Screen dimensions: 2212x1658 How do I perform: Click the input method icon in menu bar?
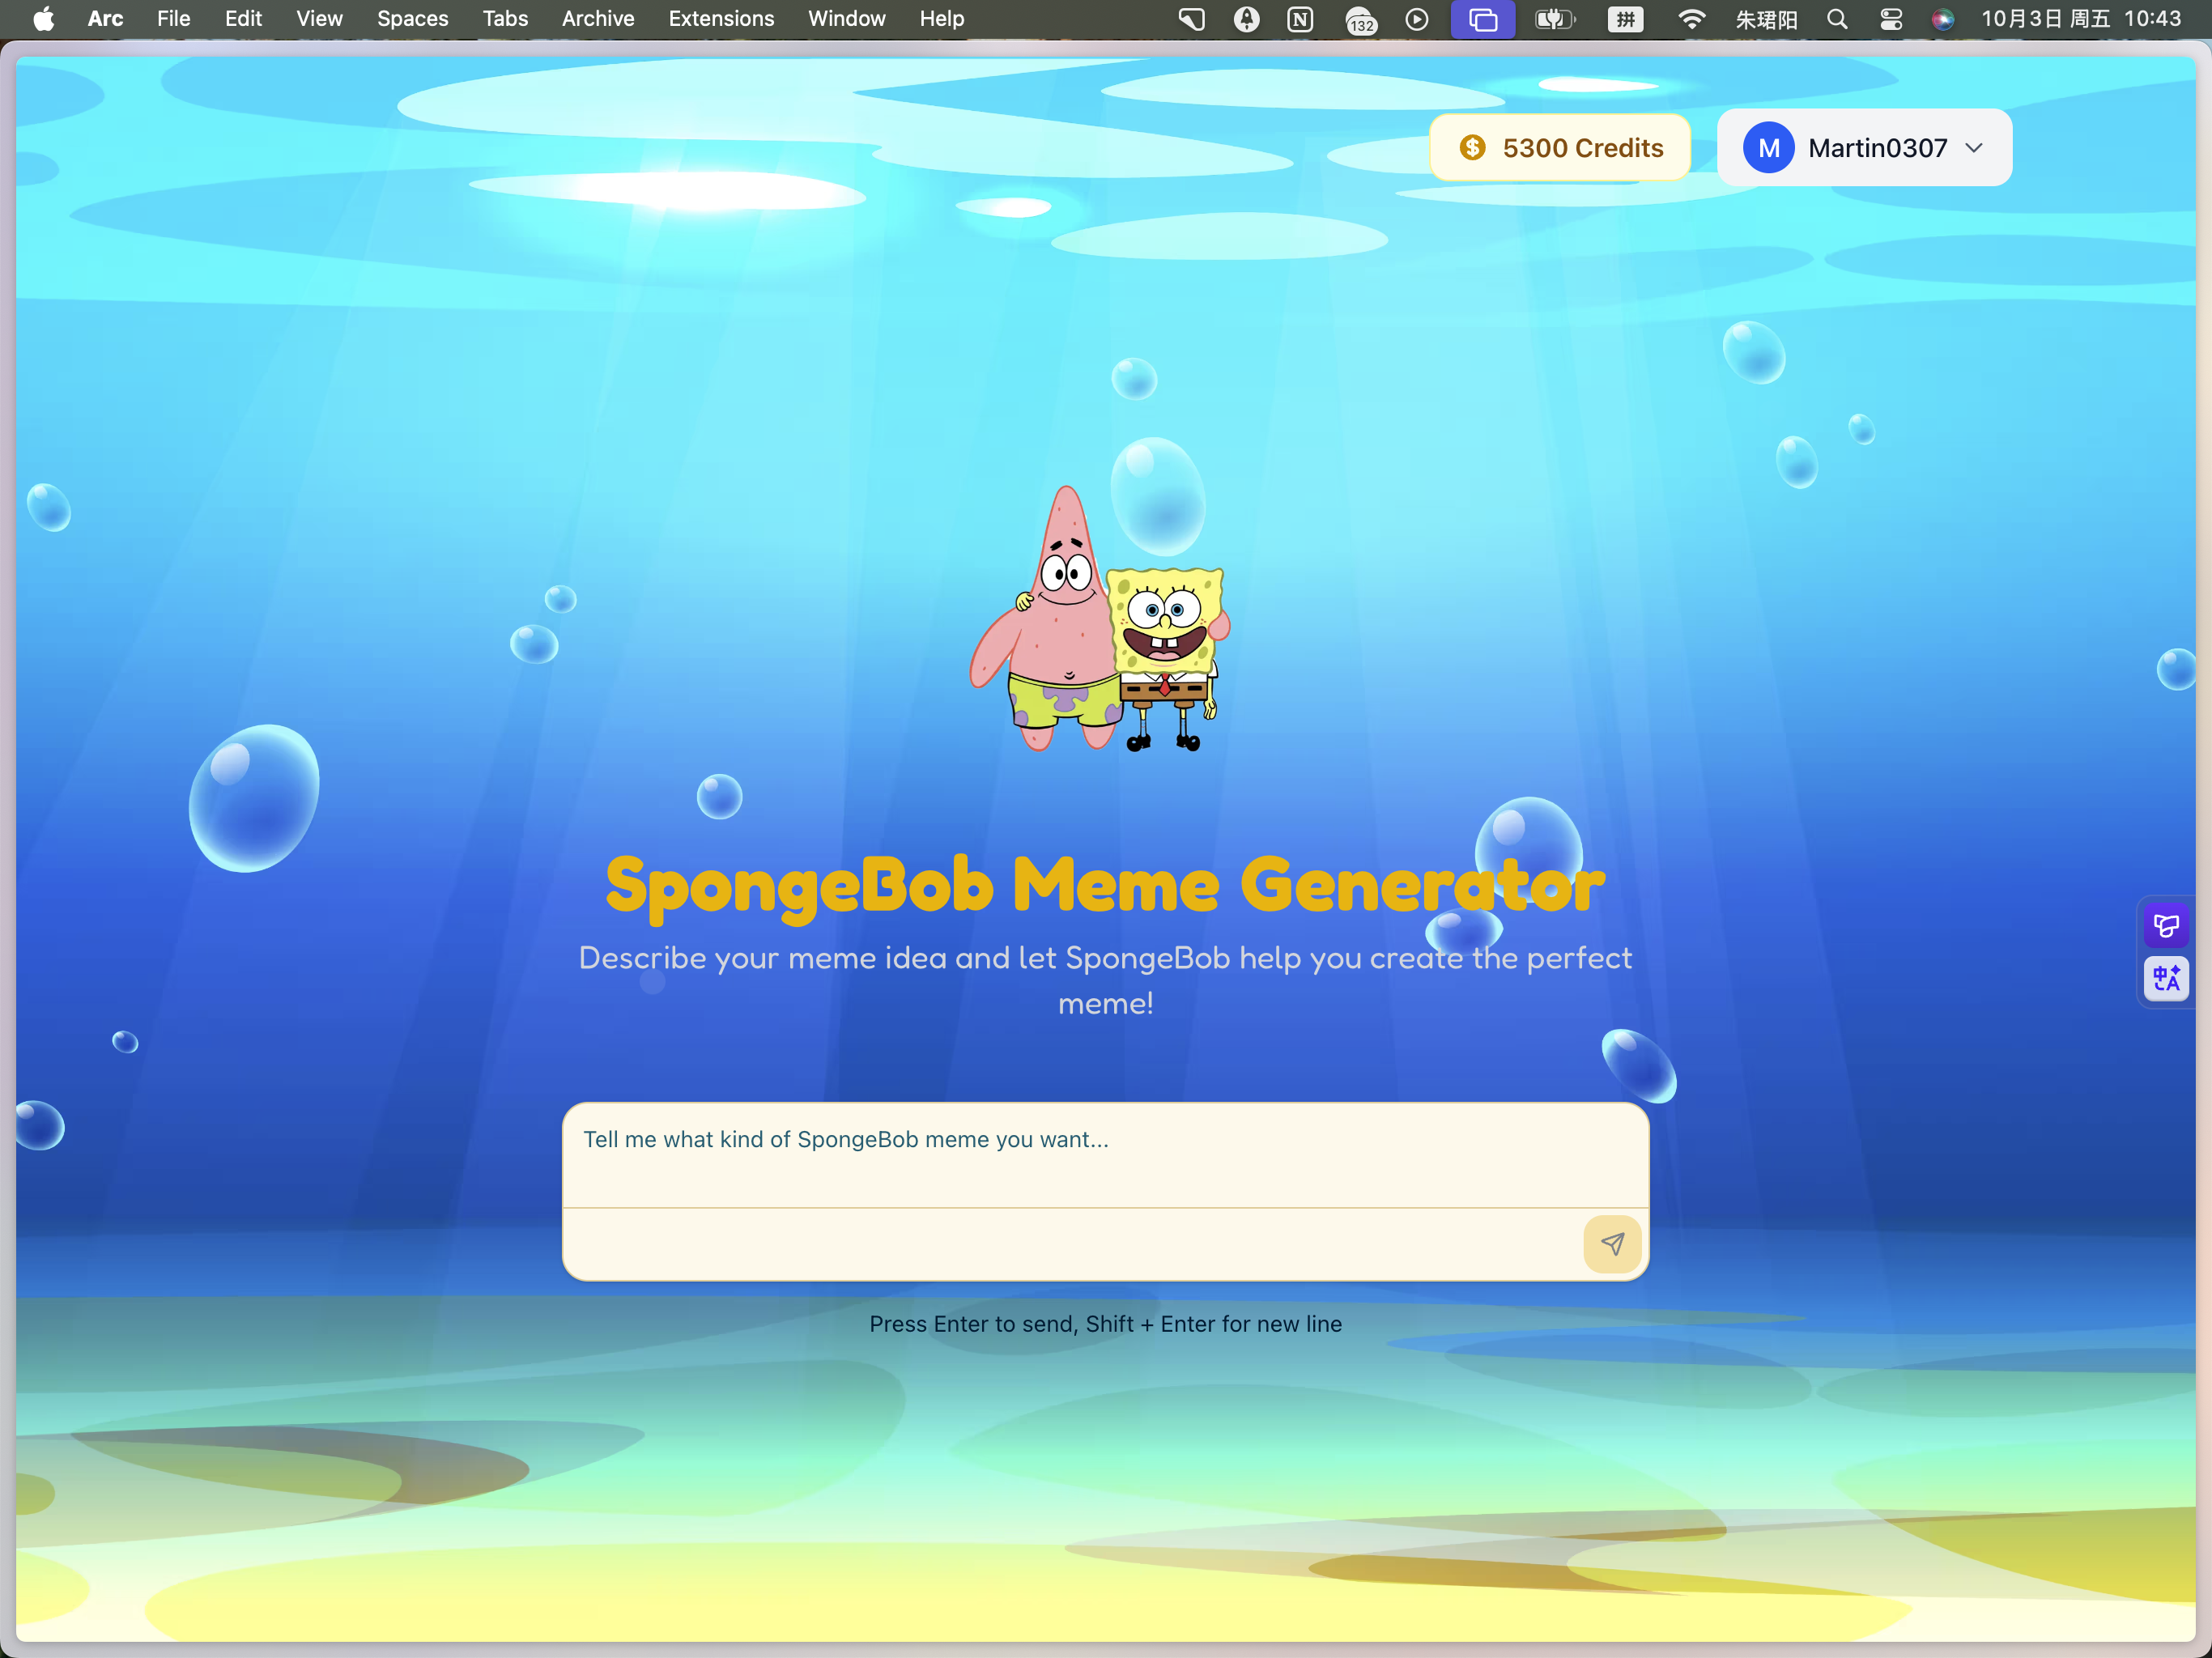click(x=1626, y=19)
